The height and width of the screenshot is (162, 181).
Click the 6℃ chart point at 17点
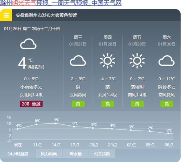tap(74, 127)
